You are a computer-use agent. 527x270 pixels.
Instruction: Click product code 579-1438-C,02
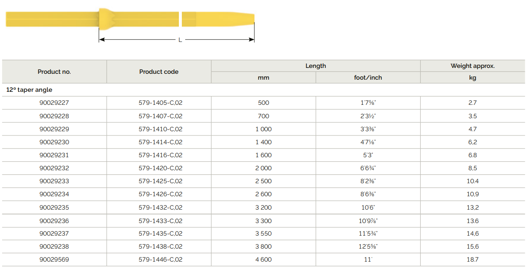pyautogui.click(x=160, y=247)
